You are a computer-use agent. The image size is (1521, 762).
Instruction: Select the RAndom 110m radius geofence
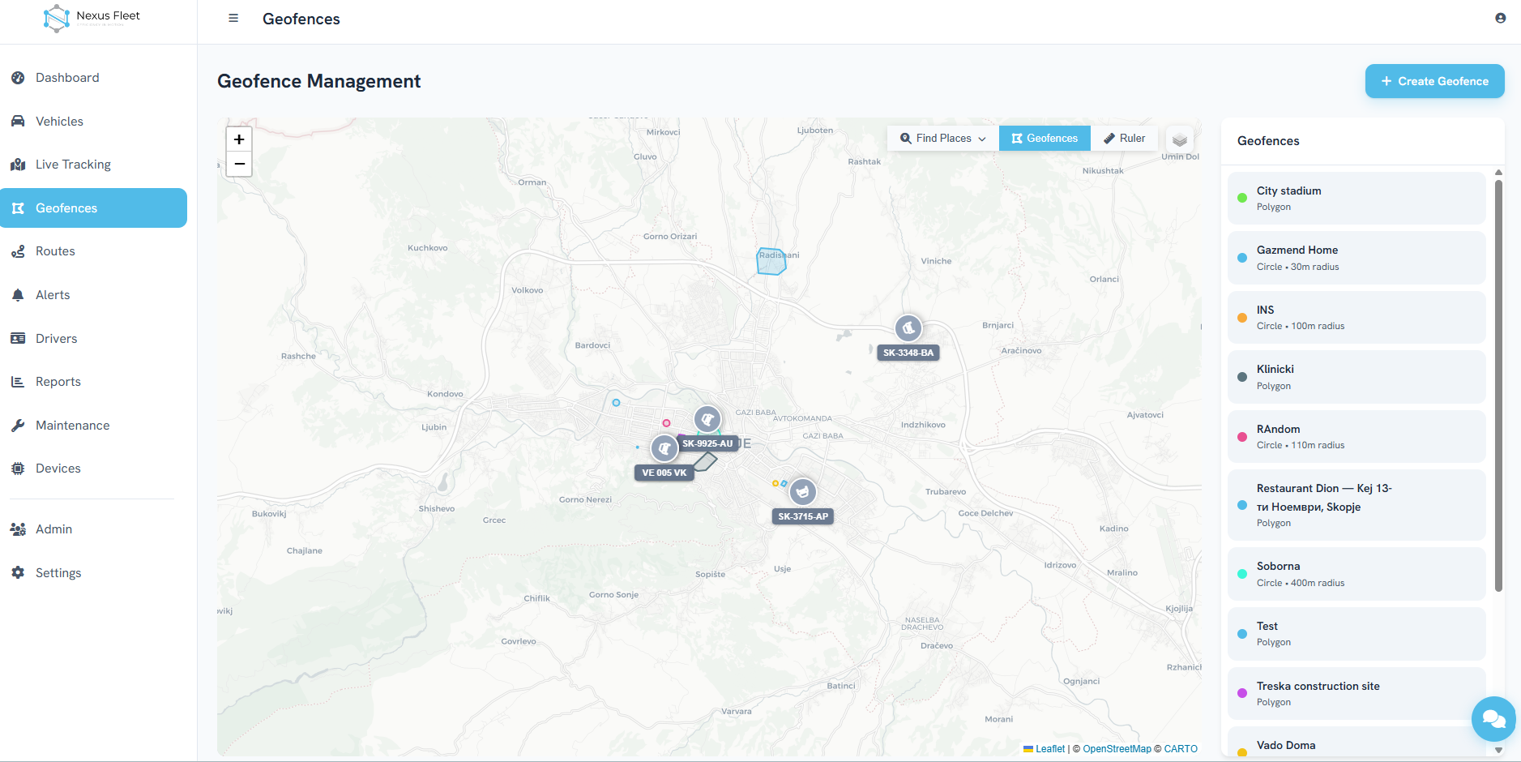click(1357, 436)
